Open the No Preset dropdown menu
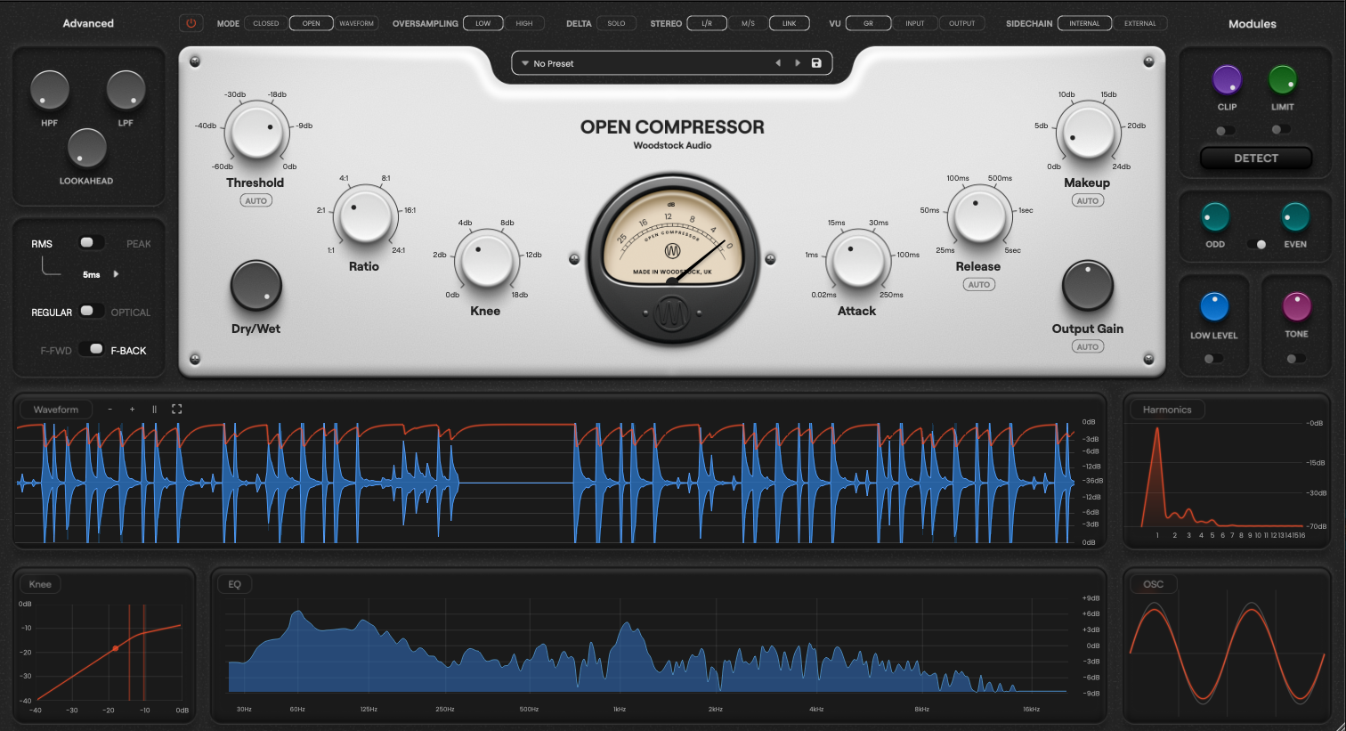1346x731 pixels. (526, 63)
